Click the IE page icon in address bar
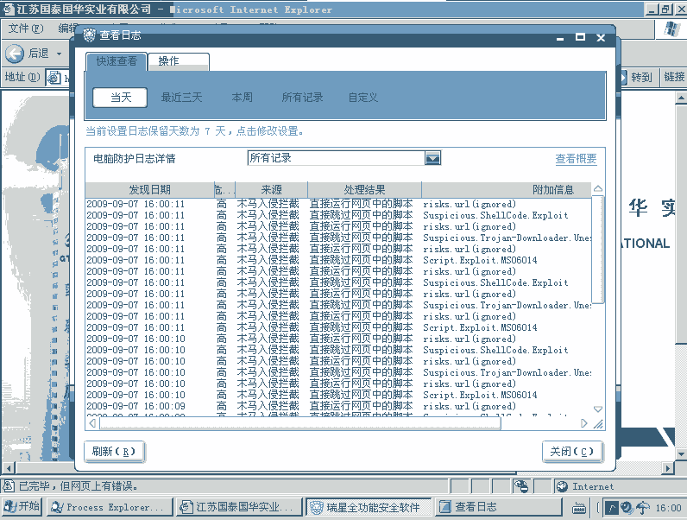 [54, 78]
